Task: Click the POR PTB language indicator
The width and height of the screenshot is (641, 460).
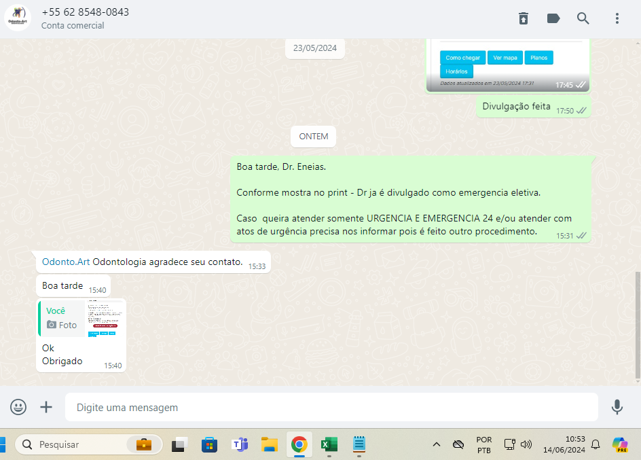Action: coord(484,445)
